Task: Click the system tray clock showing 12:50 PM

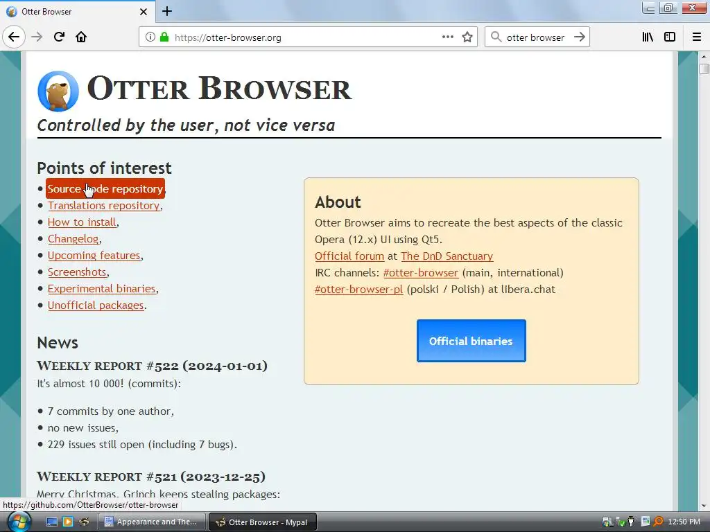Action: pos(684,522)
